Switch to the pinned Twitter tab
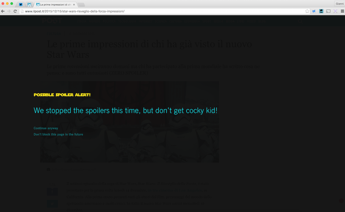 click(21, 5)
